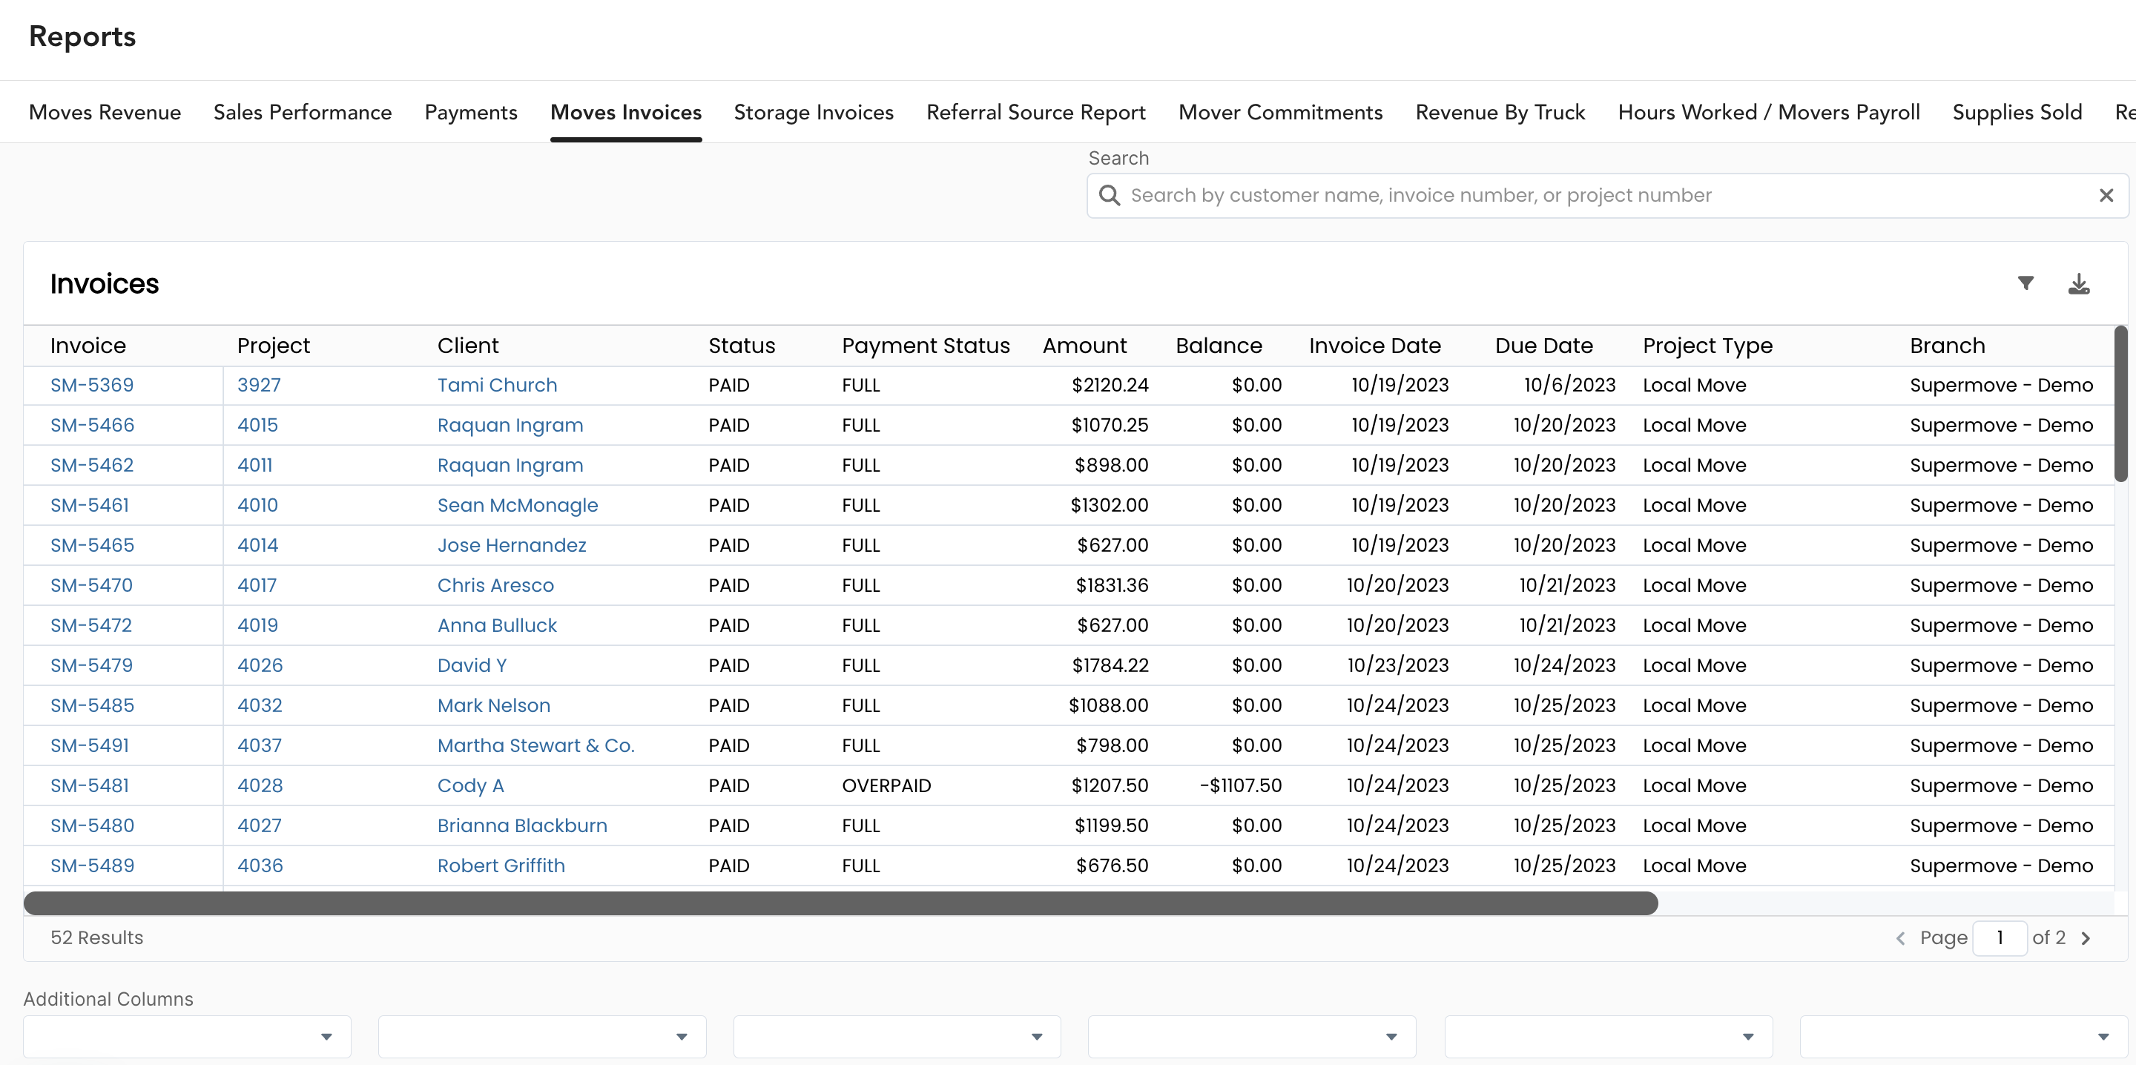Screen dimensions: 2136x1065
Task: Open project 3927
Action: pos(259,385)
